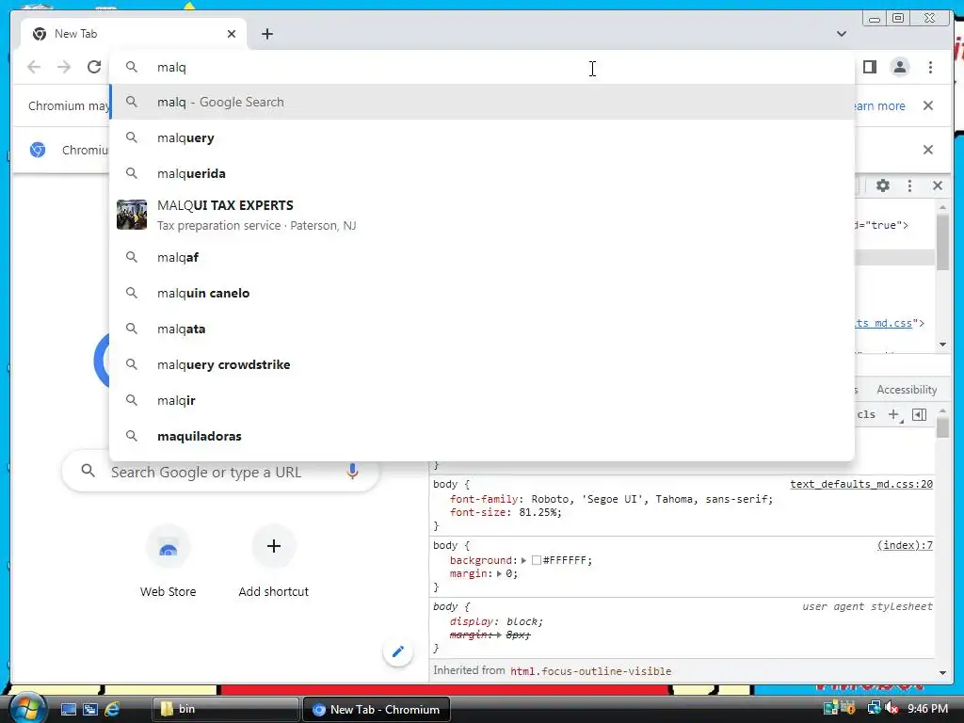964x723 pixels.
Task: Click the MALQUI TAX EXPERTS thumbnail
Action: coord(132,215)
